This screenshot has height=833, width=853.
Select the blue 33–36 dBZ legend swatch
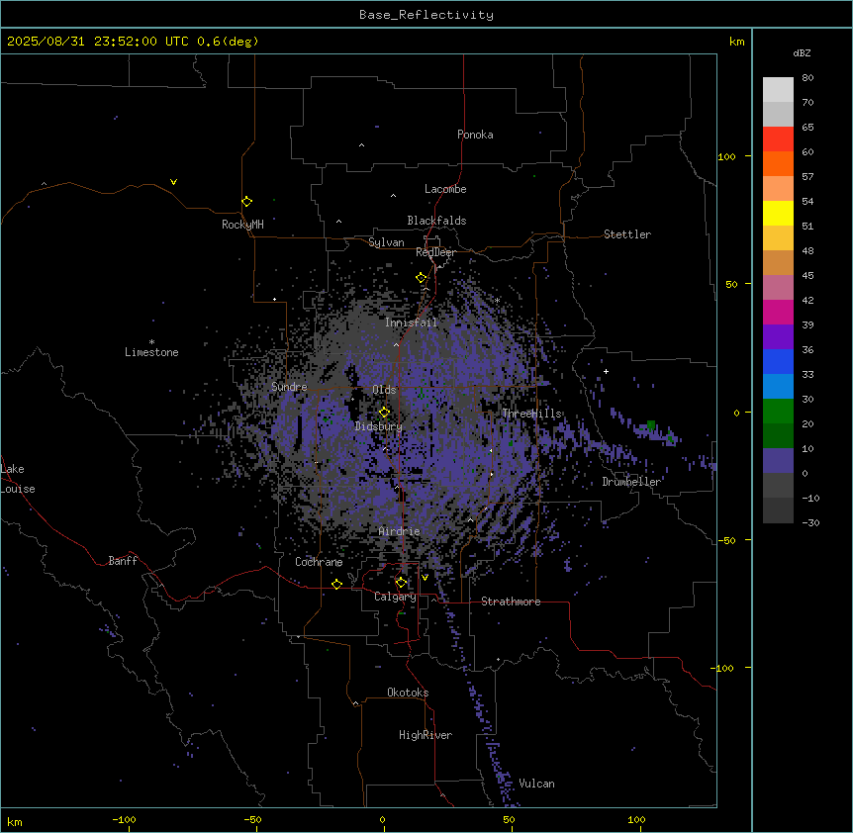(778, 361)
